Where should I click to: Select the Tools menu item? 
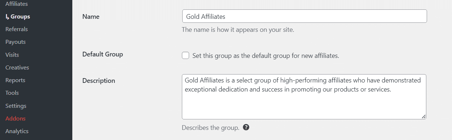coord(12,93)
